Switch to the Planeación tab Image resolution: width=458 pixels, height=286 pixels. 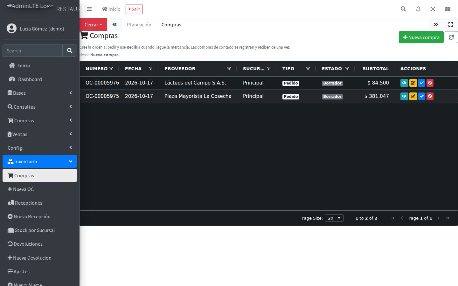click(x=139, y=24)
